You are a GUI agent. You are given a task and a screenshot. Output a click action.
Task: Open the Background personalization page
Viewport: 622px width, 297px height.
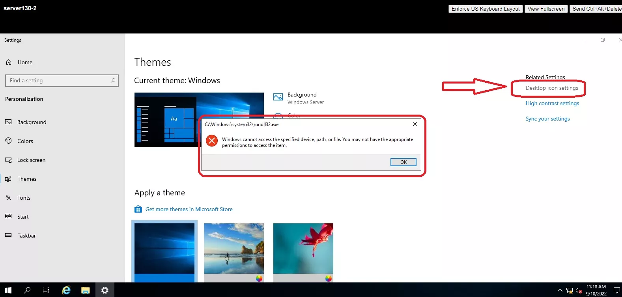32,122
